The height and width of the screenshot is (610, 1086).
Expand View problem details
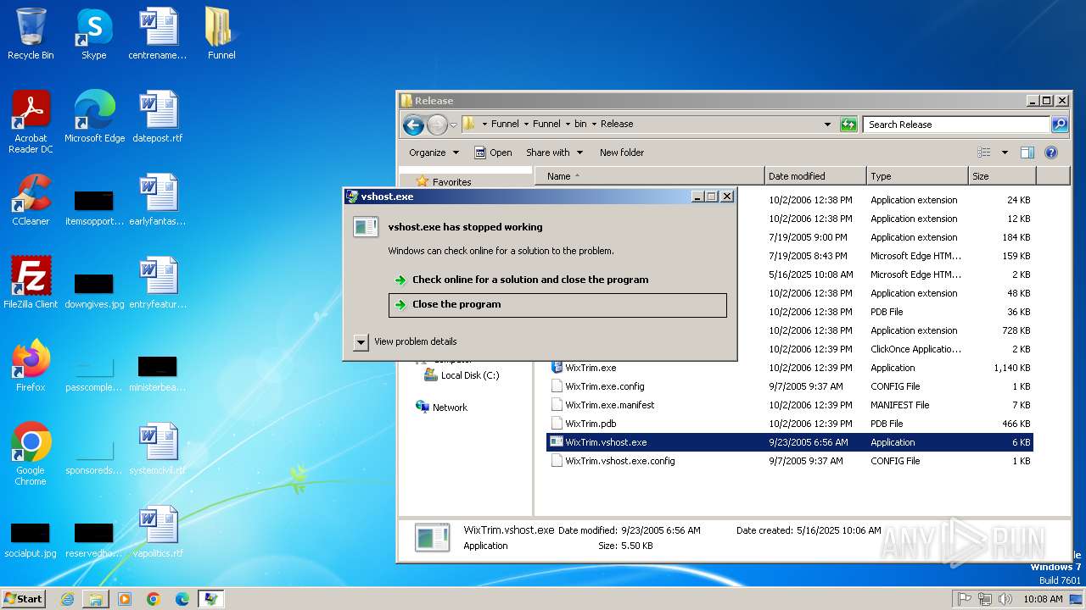click(406, 341)
